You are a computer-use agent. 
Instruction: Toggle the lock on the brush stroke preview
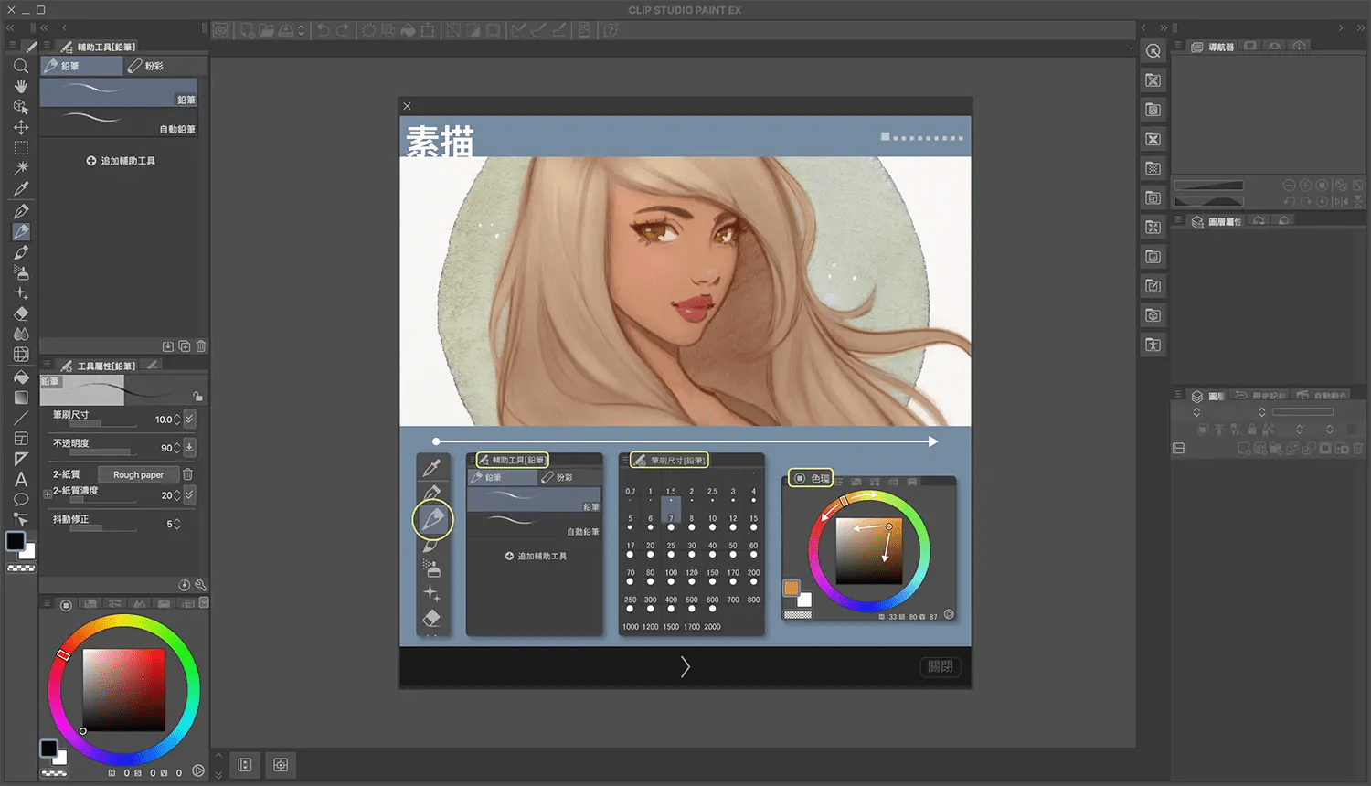[x=198, y=396]
